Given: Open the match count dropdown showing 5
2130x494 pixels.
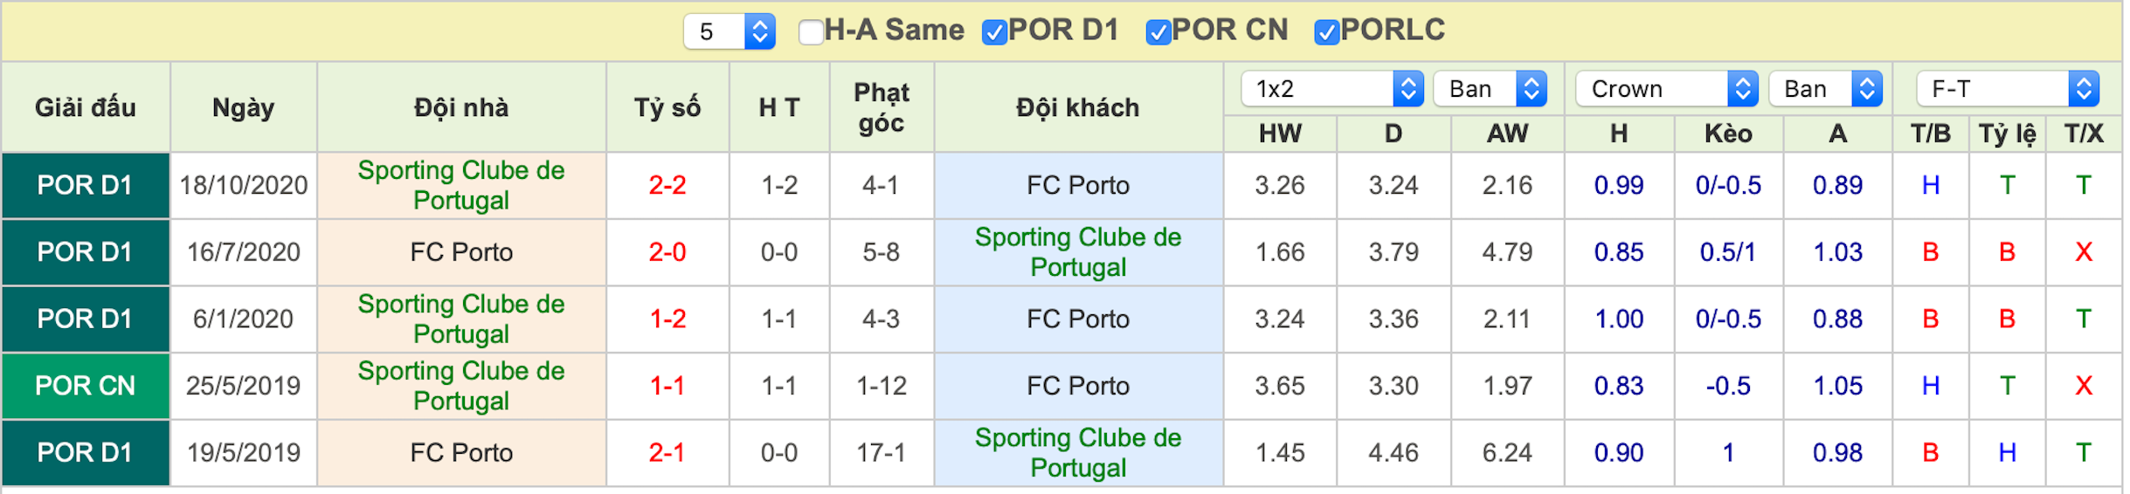Looking at the screenshot, I should 730,31.
